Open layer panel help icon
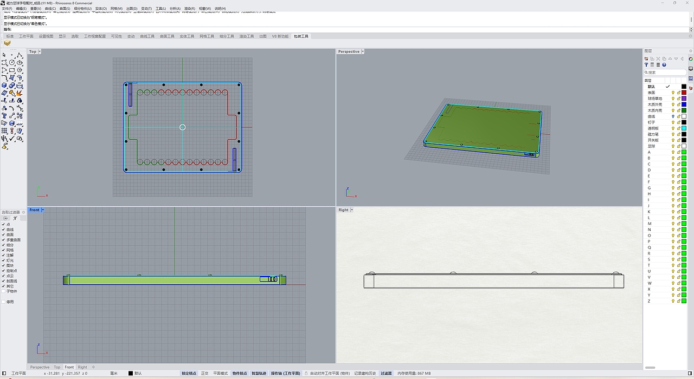This screenshot has width=694, height=379. pos(664,64)
